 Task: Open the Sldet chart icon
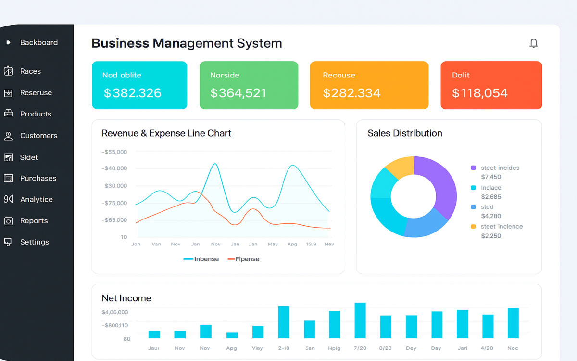point(8,157)
